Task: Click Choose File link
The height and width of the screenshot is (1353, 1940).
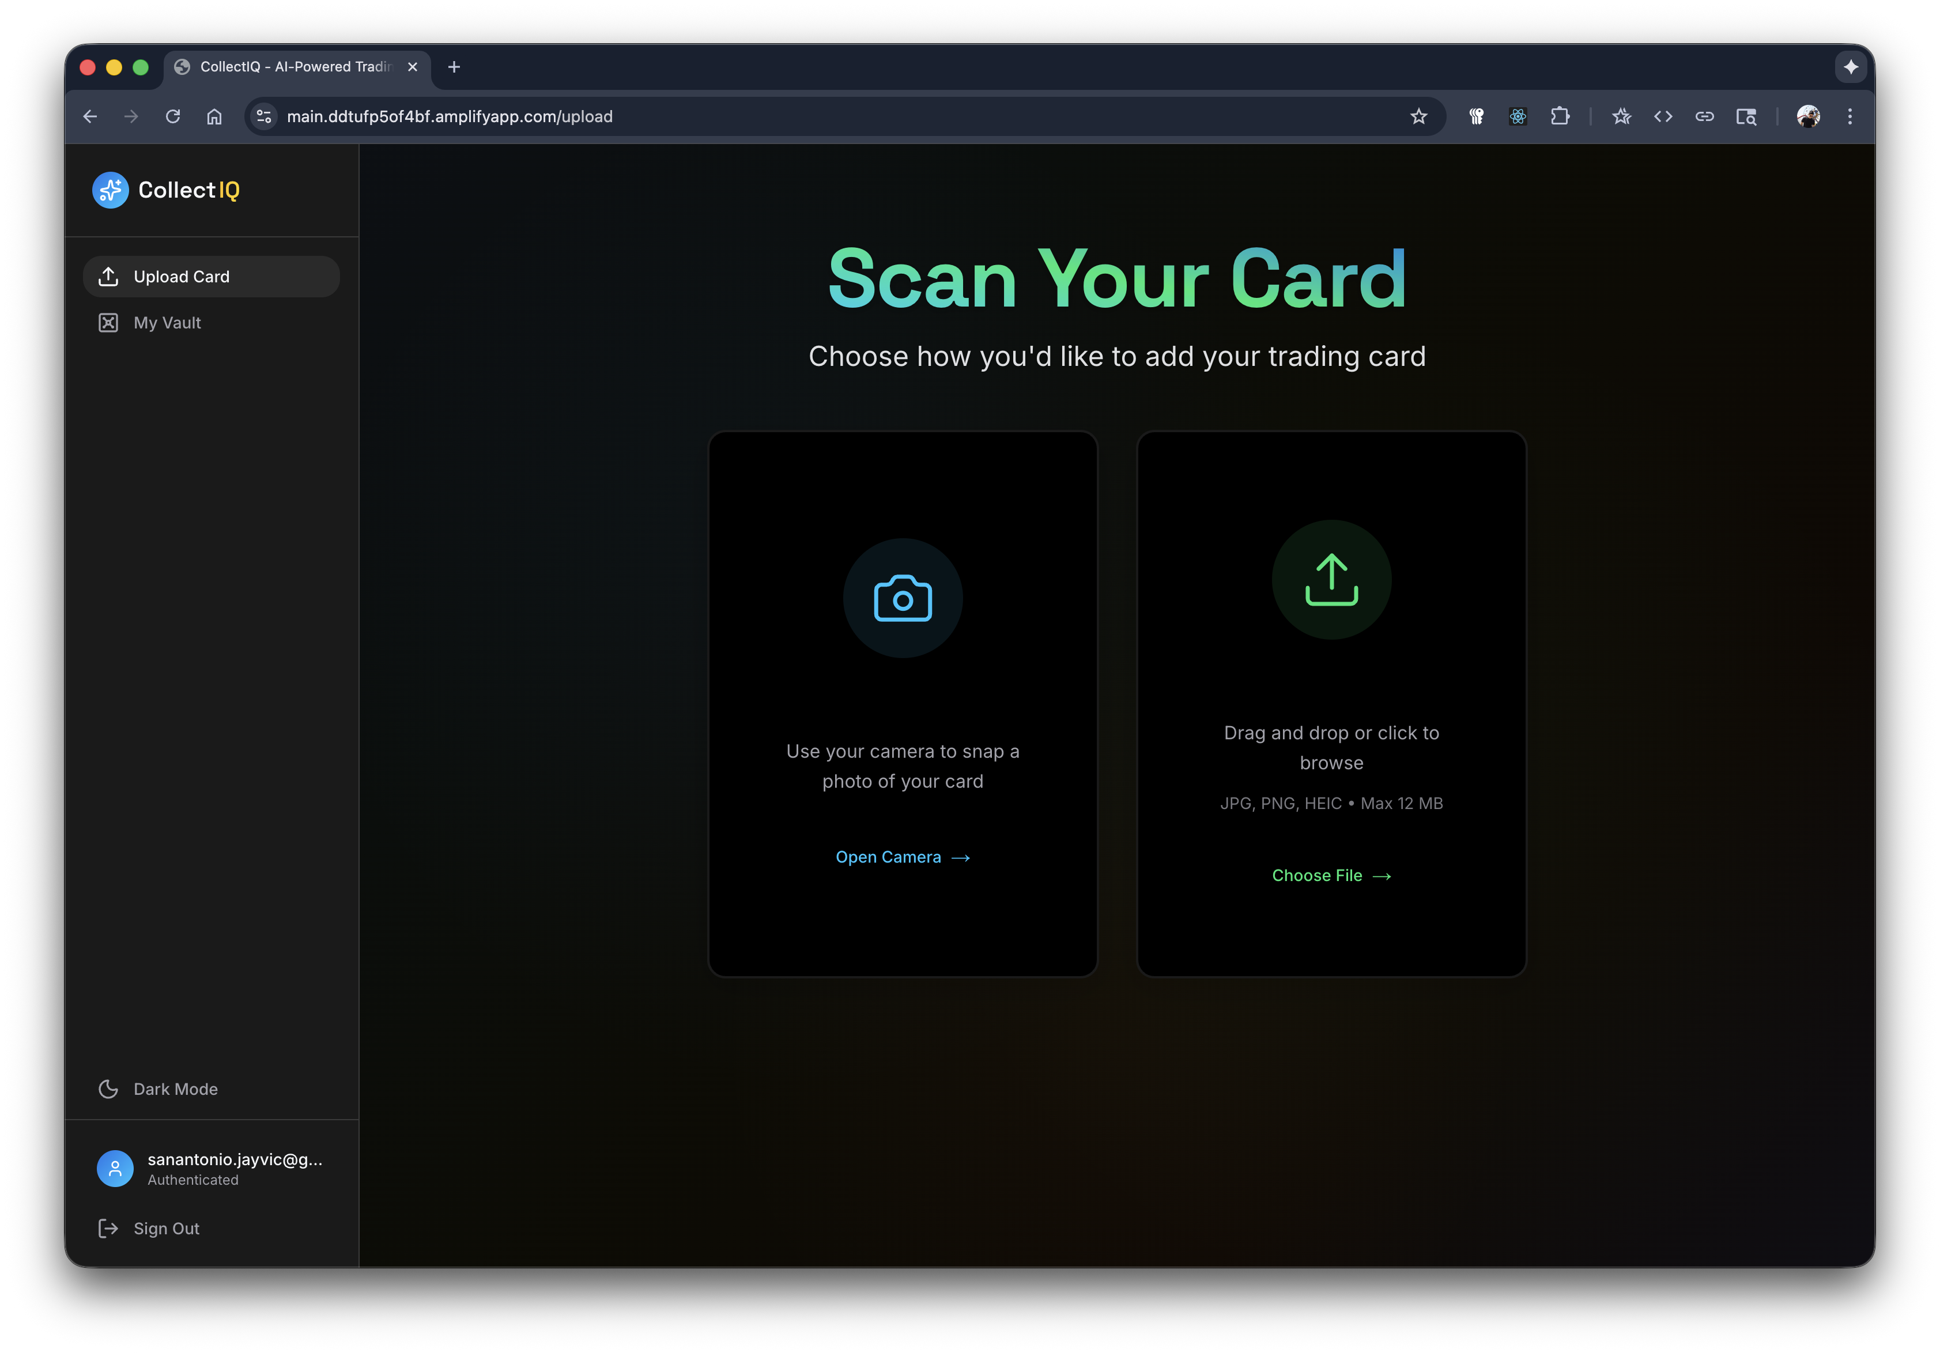Action: (1331, 875)
